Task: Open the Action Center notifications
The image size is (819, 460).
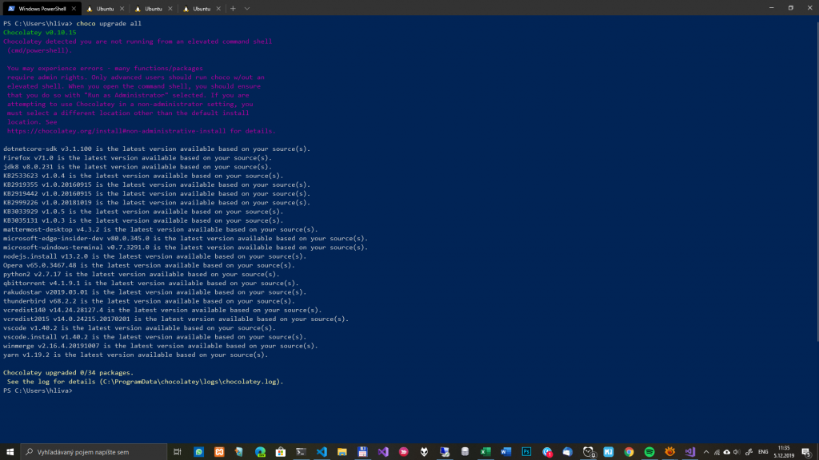Action: tap(806, 452)
